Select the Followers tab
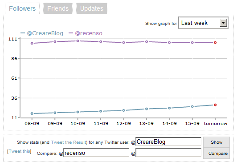The height and width of the screenshot is (162, 237). (22, 8)
